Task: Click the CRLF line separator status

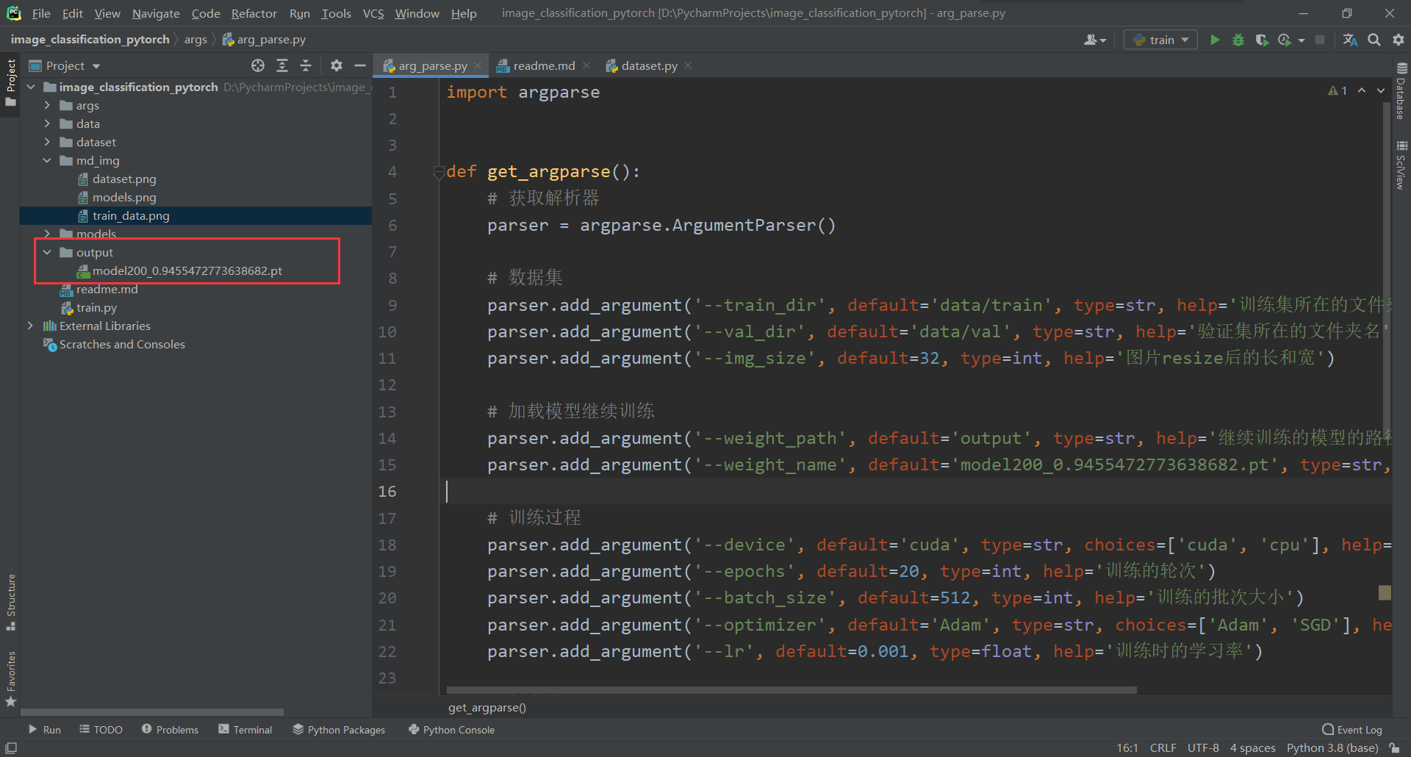Action: [x=1163, y=747]
